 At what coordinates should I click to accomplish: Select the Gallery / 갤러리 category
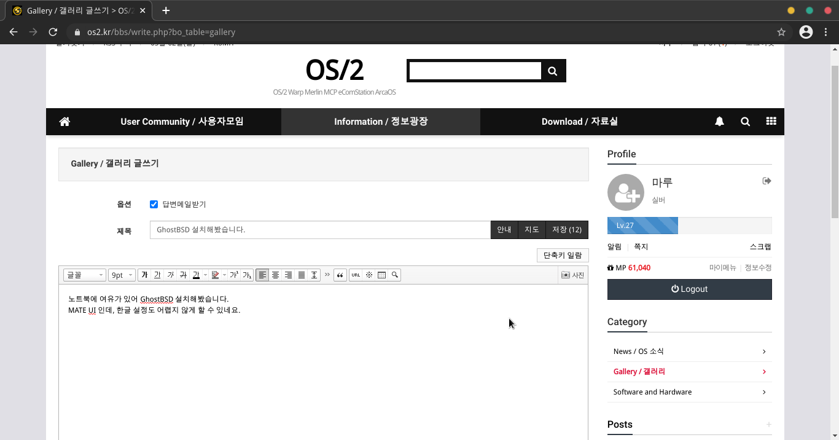[639, 372]
